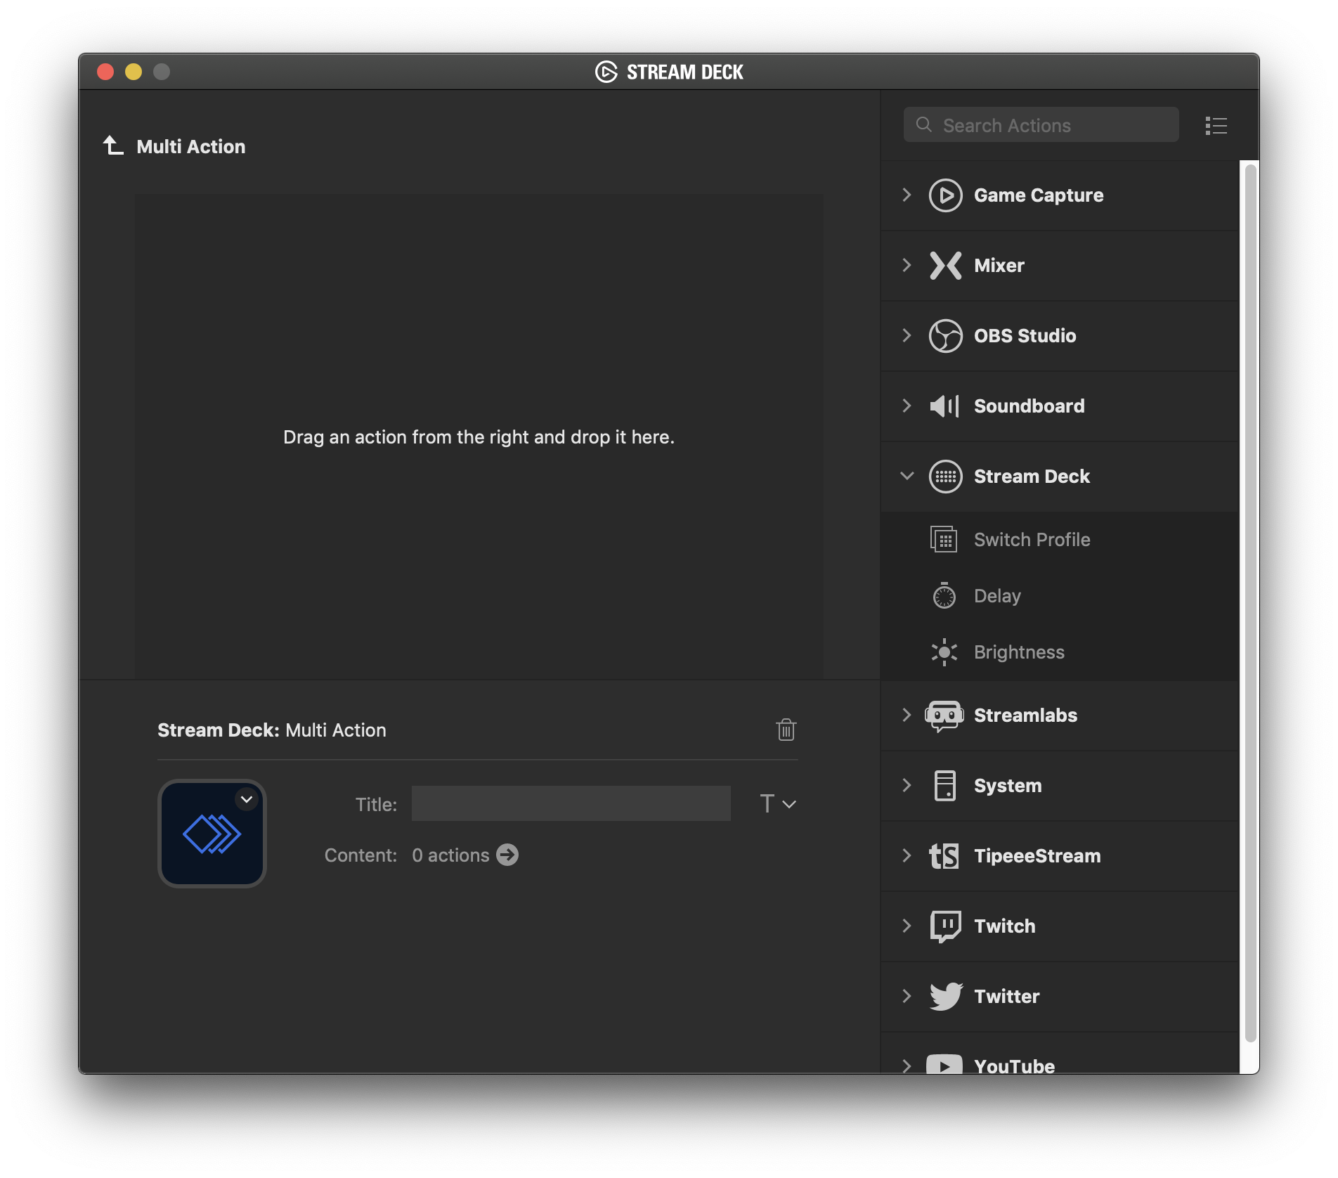
Task: Expand the YouTube category chevron
Action: coord(907,1066)
